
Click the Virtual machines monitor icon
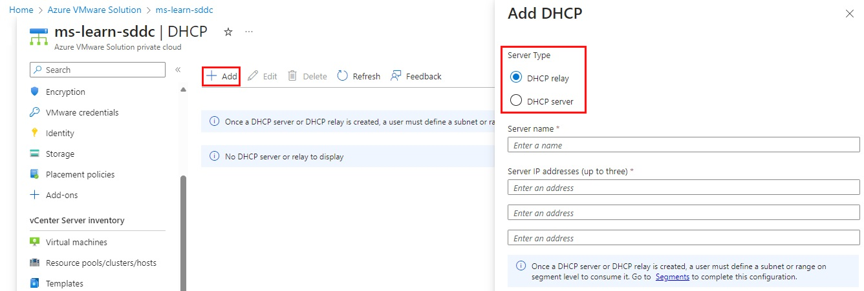35,242
